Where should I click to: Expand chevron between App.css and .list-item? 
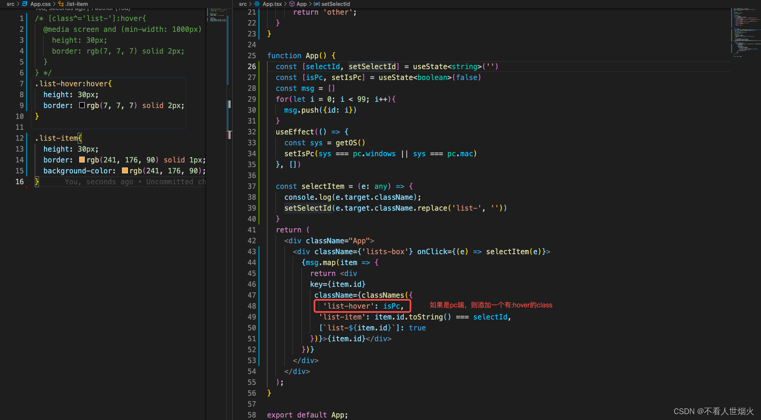[x=54, y=4]
